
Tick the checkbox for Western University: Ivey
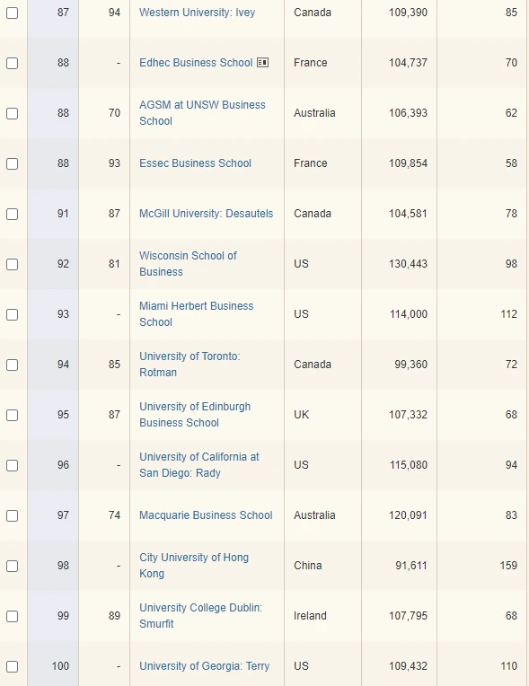pos(13,13)
